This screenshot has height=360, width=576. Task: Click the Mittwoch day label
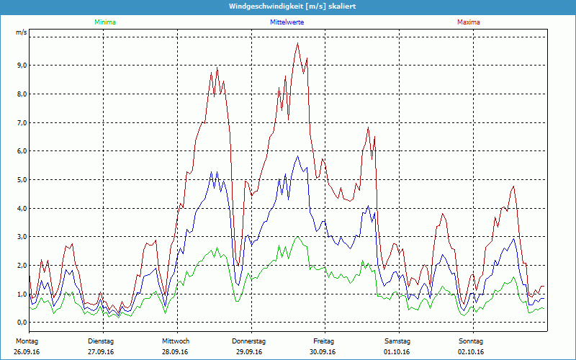[x=176, y=341]
